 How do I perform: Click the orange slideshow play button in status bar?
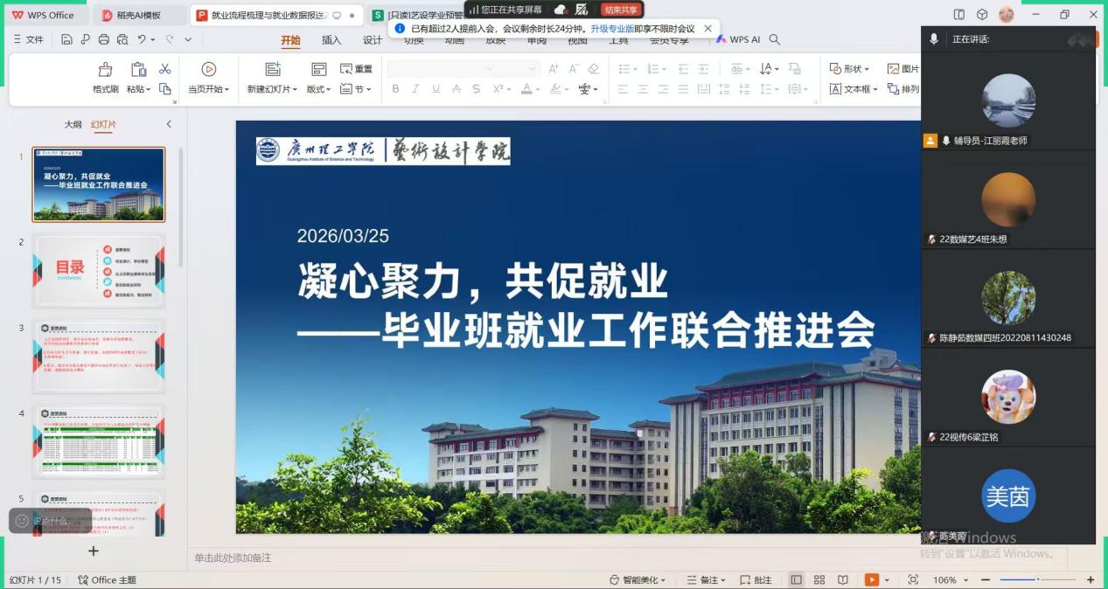871,579
